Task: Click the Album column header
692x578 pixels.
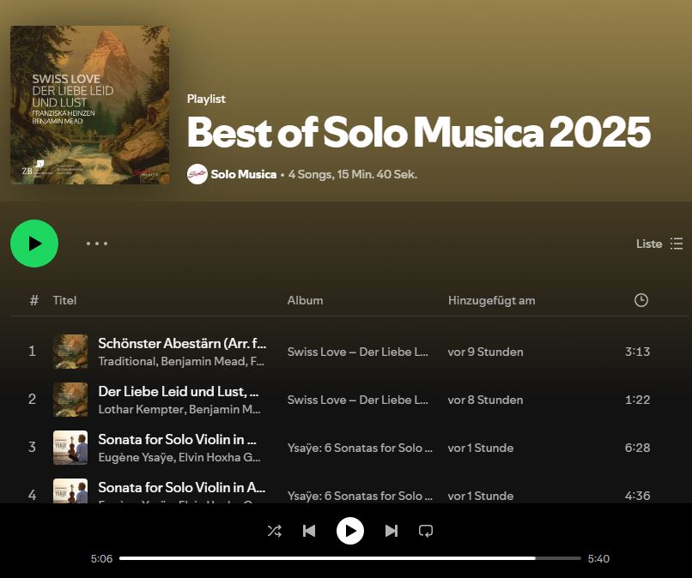Action: (x=305, y=300)
